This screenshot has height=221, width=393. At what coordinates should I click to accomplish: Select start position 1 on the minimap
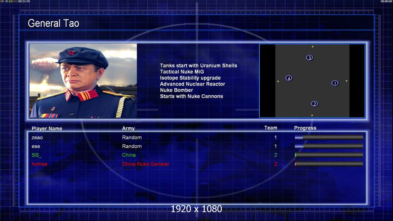tap(335, 83)
